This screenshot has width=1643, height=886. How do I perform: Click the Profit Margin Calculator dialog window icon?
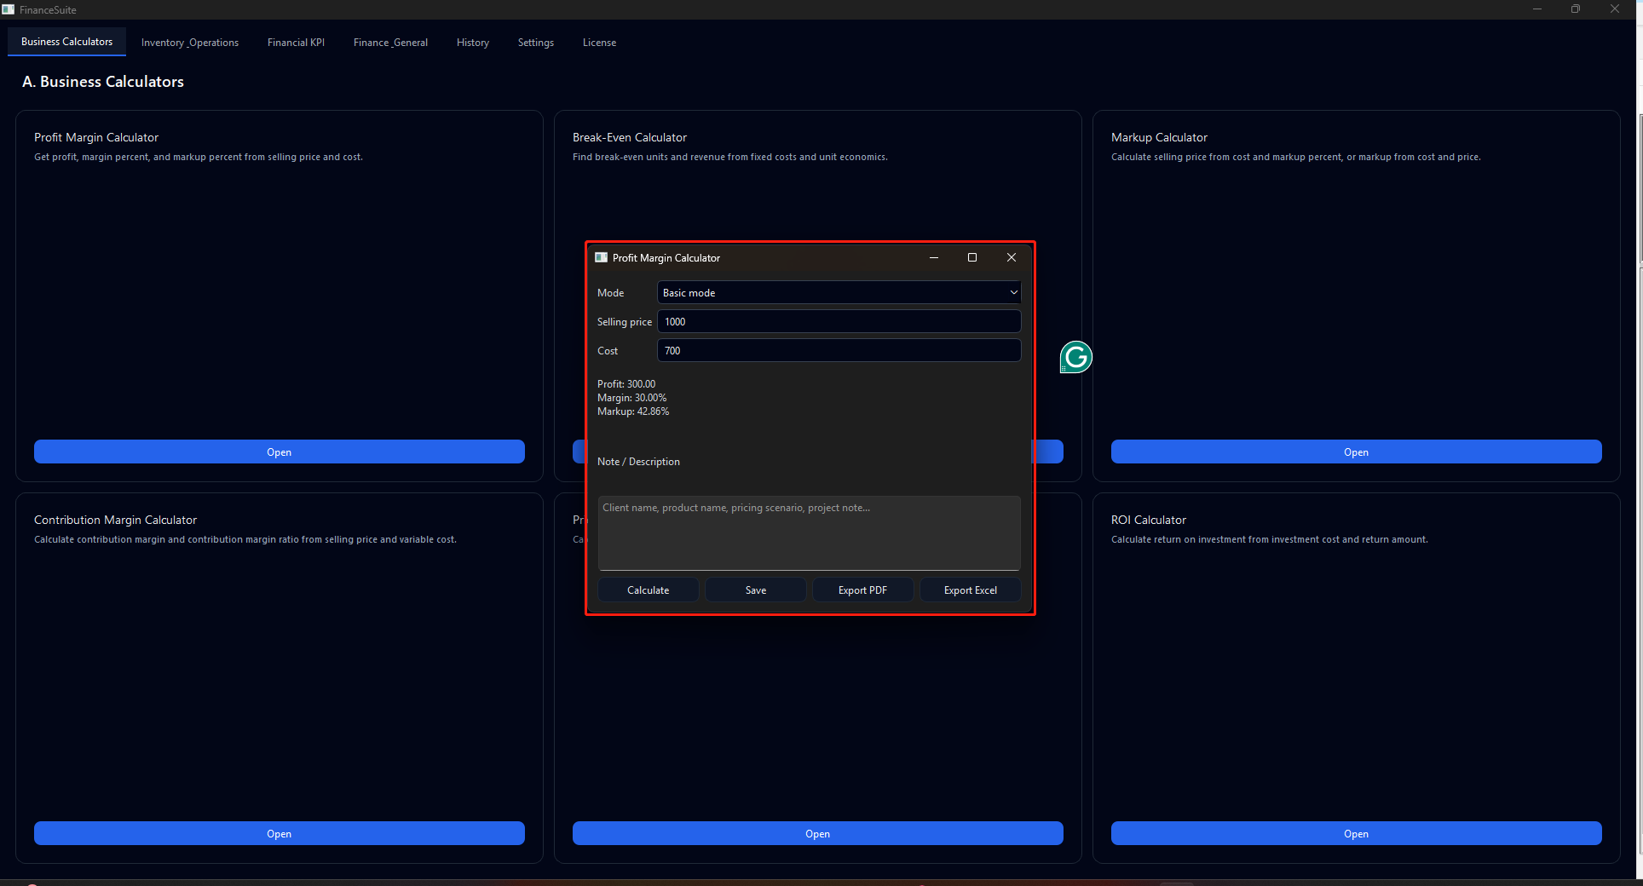601,257
